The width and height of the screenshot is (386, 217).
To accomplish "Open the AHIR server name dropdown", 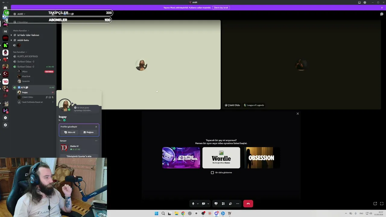I will 21,14.
